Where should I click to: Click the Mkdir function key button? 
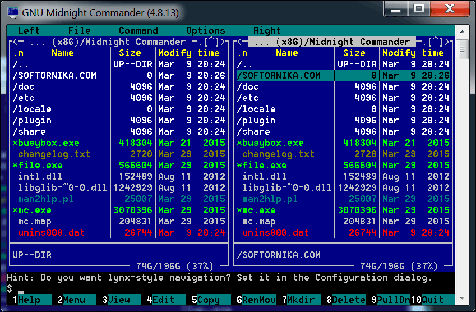pos(301,300)
